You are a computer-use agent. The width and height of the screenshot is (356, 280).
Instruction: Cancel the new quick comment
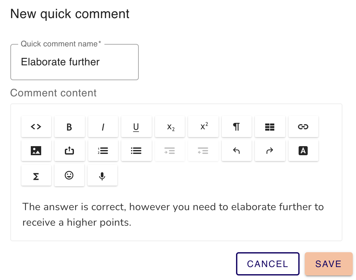coord(268,264)
